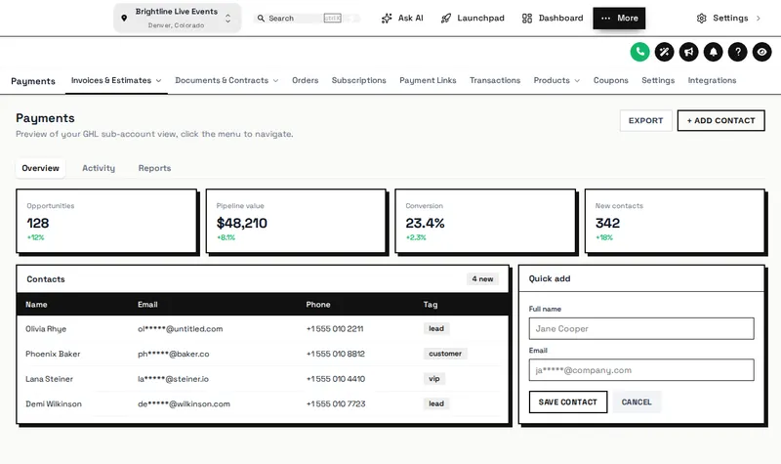Image resolution: width=781 pixels, height=464 pixels.
Task: Click the Launchpad text label
Action: tap(480, 18)
